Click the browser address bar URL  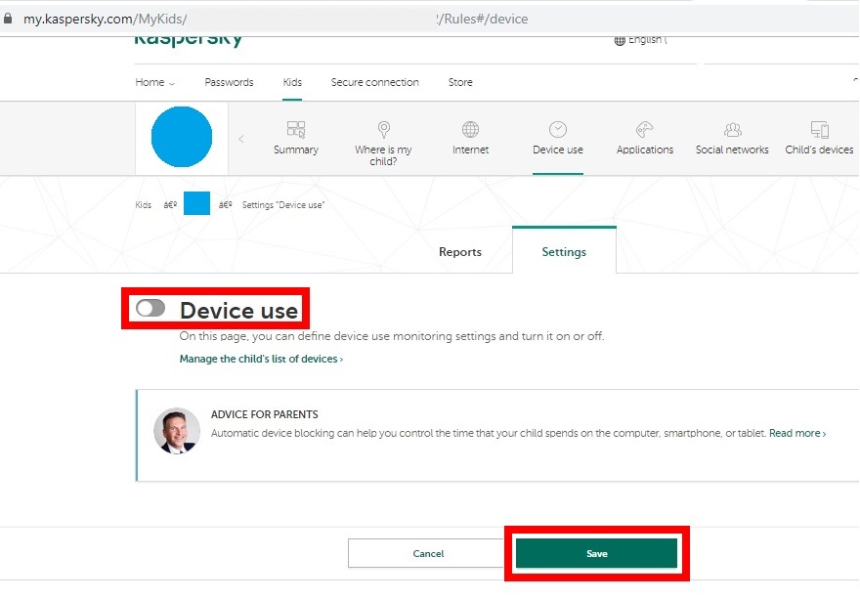tap(276, 19)
